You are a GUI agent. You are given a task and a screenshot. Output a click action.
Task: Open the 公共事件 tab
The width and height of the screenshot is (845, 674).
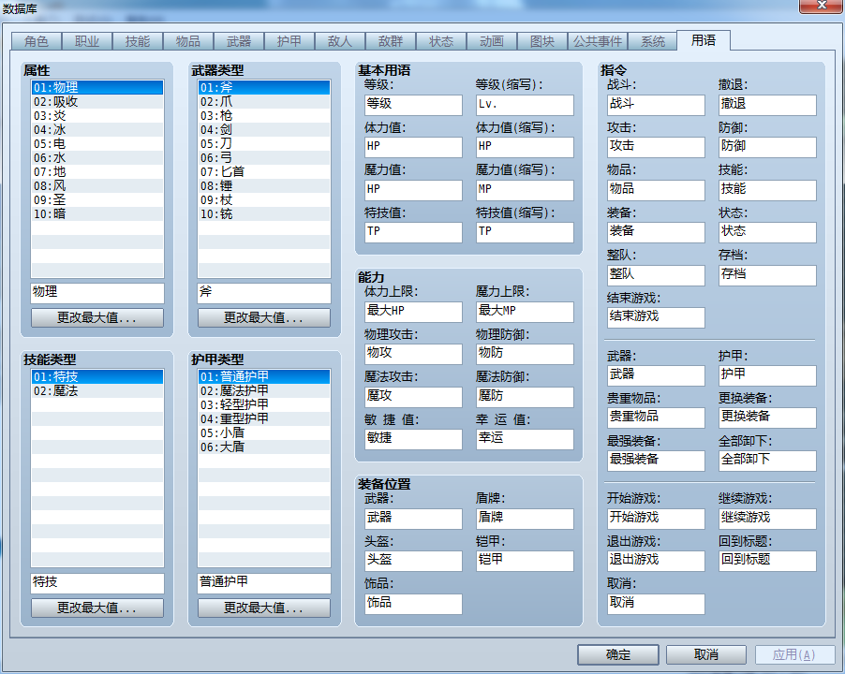coord(598,41)
